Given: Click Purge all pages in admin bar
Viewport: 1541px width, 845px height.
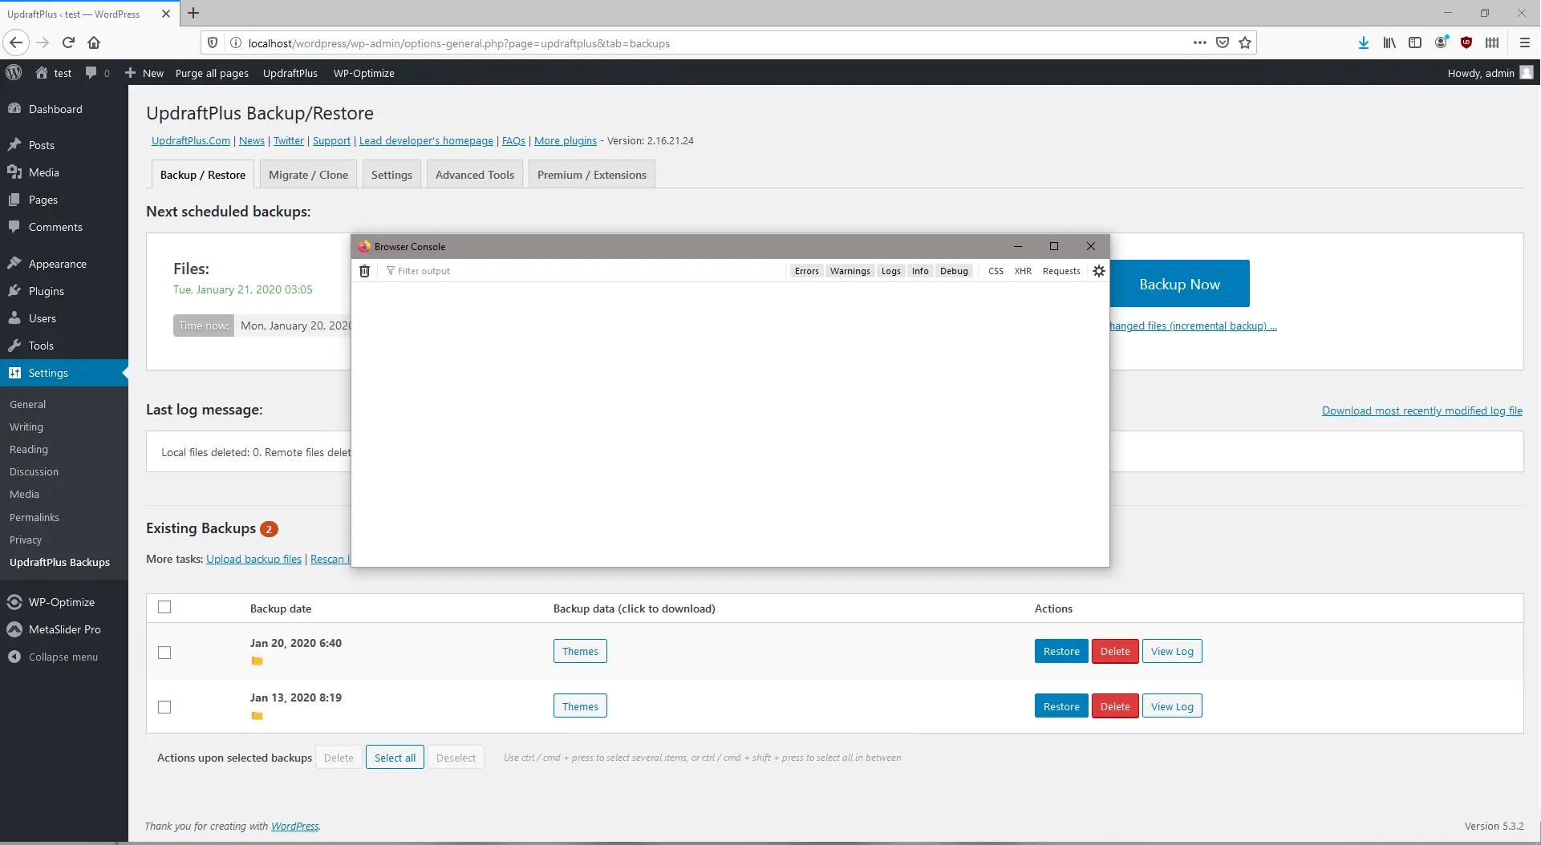Looking at the screenshot, I should pyautogui.click(x=212, y=73).
